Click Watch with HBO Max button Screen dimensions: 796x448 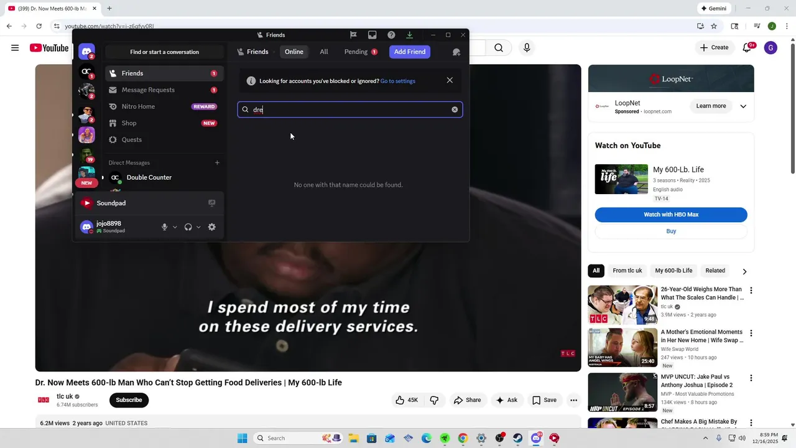pos(671,215)
